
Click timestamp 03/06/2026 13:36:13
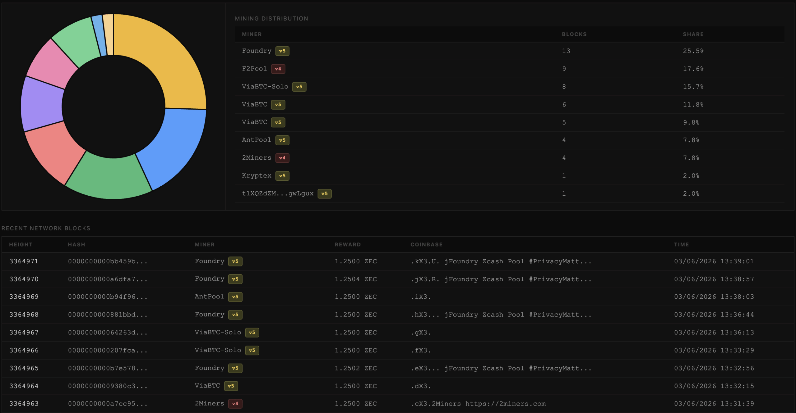pyautogui.click(x=714, y=333)
